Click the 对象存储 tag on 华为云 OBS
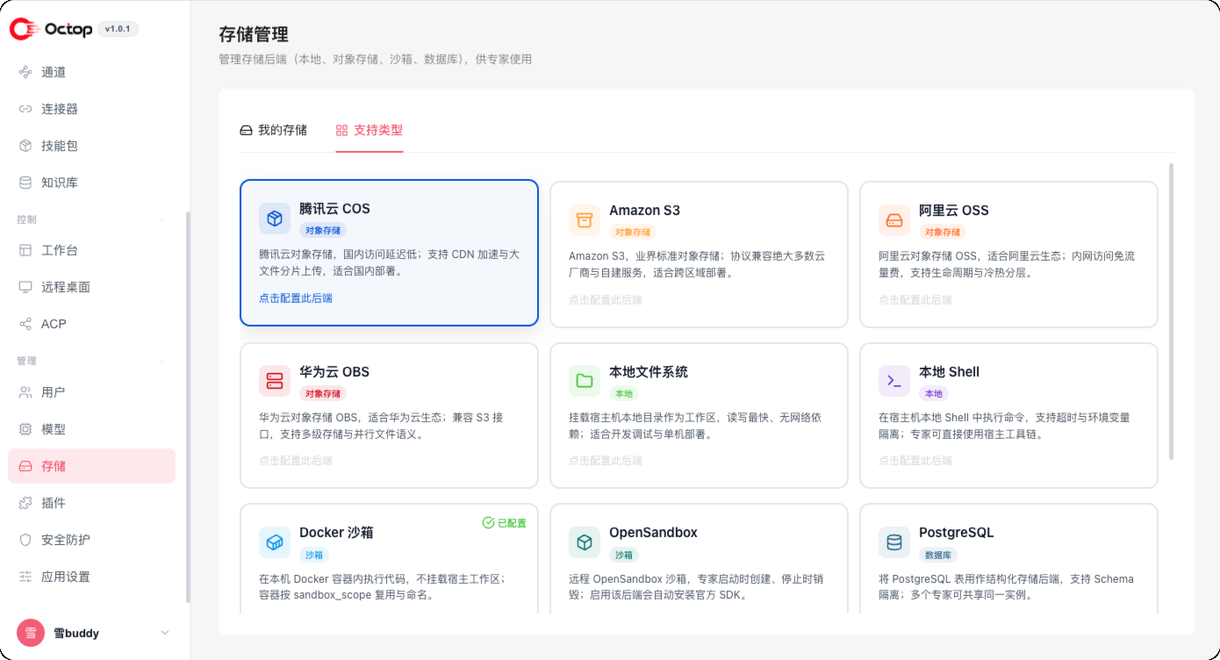1220x660 pixels. 323,393
